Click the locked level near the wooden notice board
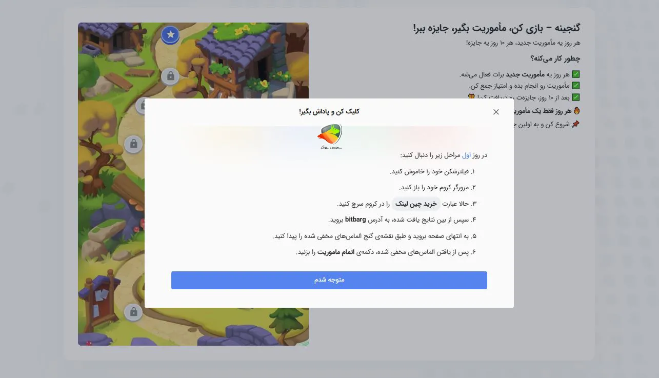This screenshot has height=378, width=659. point(133,311)
